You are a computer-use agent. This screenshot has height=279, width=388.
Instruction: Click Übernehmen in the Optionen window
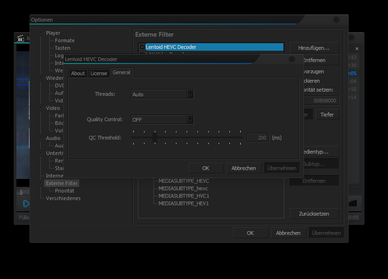tap(327, 233)
